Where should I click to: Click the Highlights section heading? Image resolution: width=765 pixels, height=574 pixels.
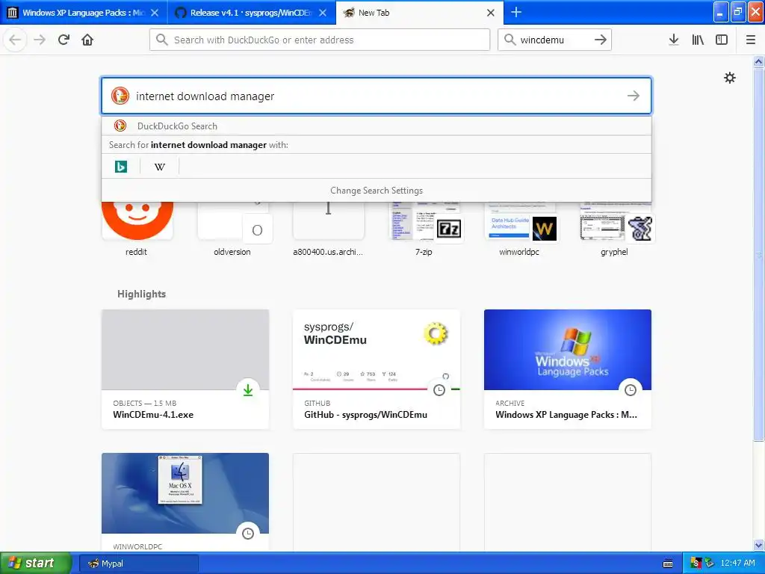pyautogui.click(x=141, y=294)
